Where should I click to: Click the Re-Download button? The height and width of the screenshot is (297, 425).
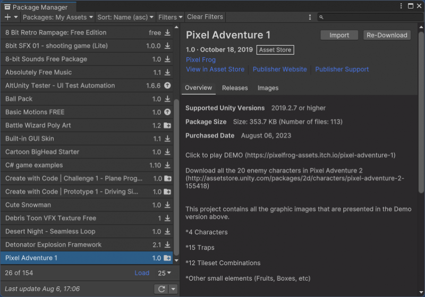(387, 35)
